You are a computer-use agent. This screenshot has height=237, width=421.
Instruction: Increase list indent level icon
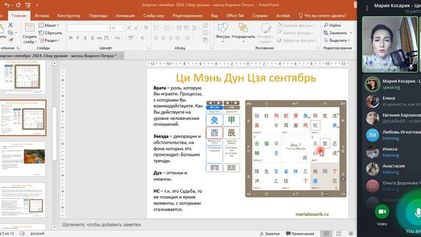[x=187, y=28]
